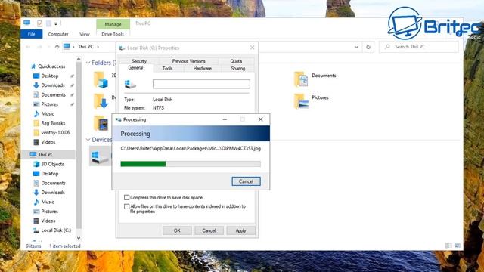Switch to the Security tab
484x272 pixels.
tap(139, 61)
